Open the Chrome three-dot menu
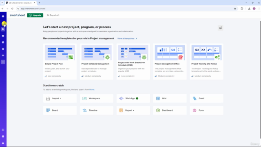This screenshot has height=147, width=261. (x=259, y=9)
